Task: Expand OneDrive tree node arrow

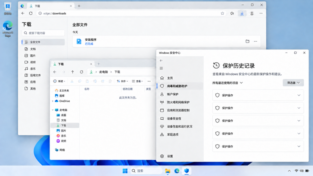Action: [53, 101]
